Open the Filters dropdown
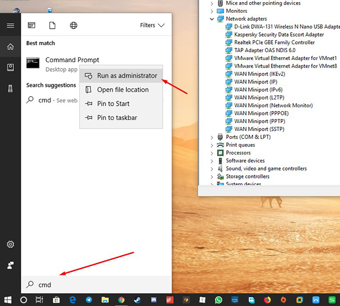This screenshot has width=340, height=306. [x=152, y=25]
